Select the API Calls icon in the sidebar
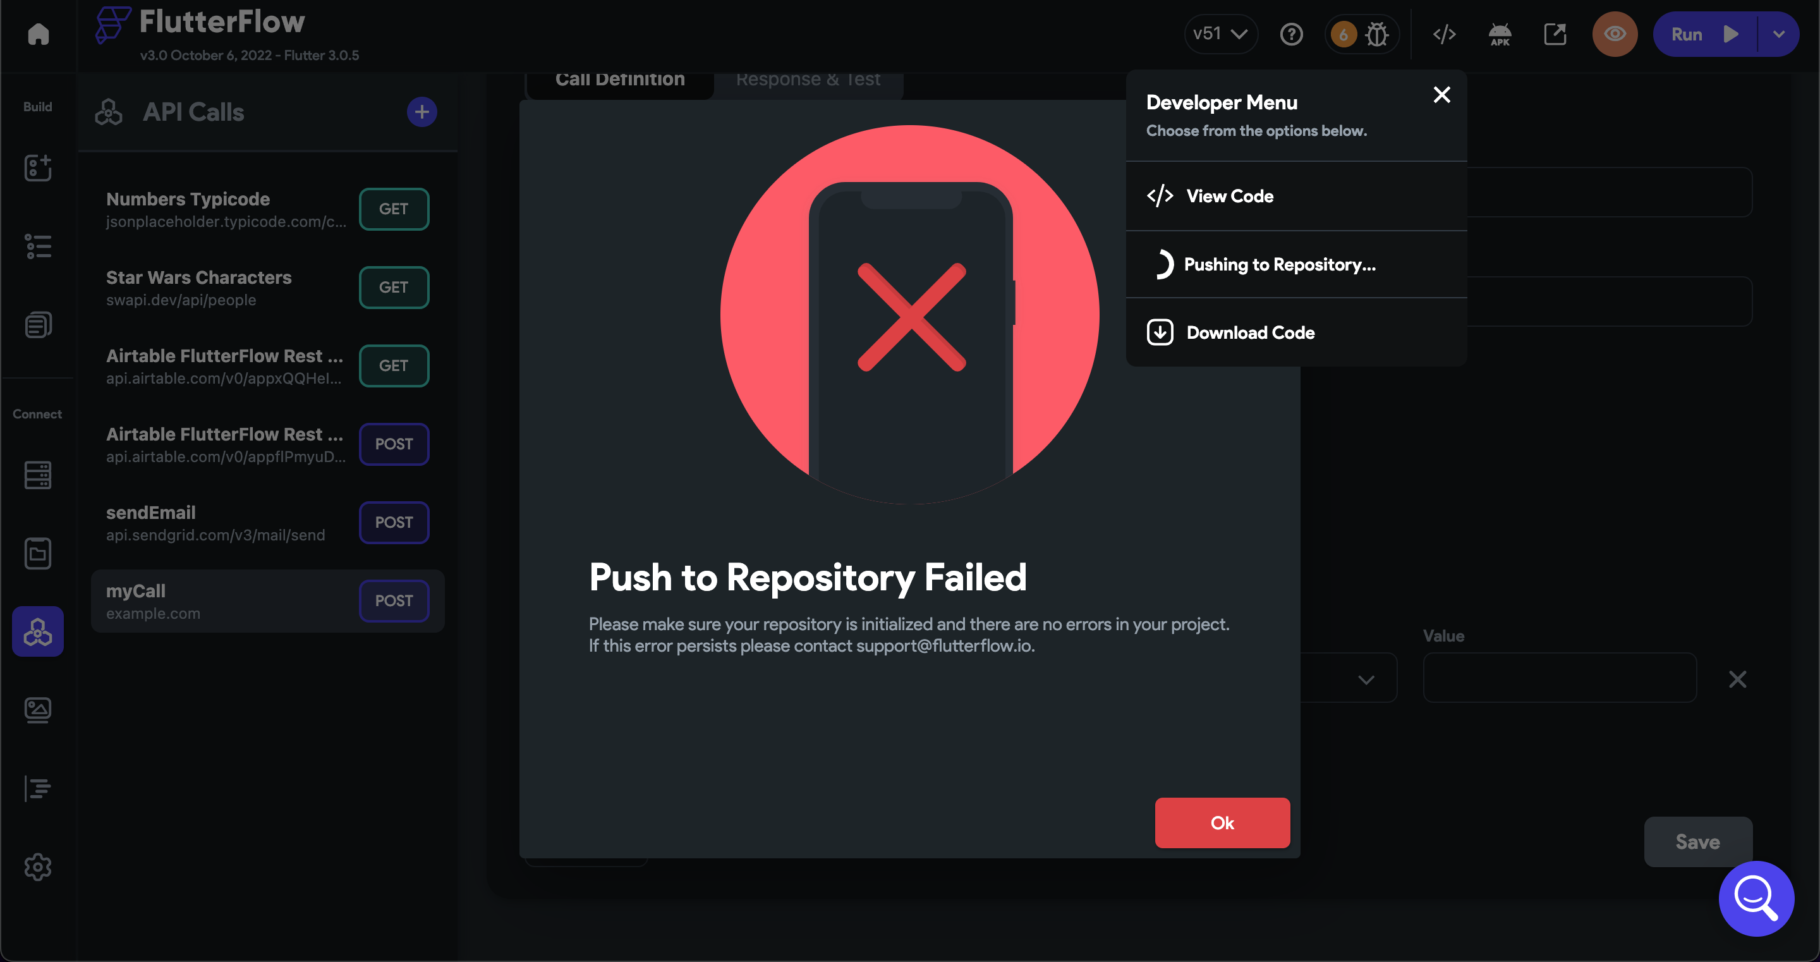 [37, 631]
